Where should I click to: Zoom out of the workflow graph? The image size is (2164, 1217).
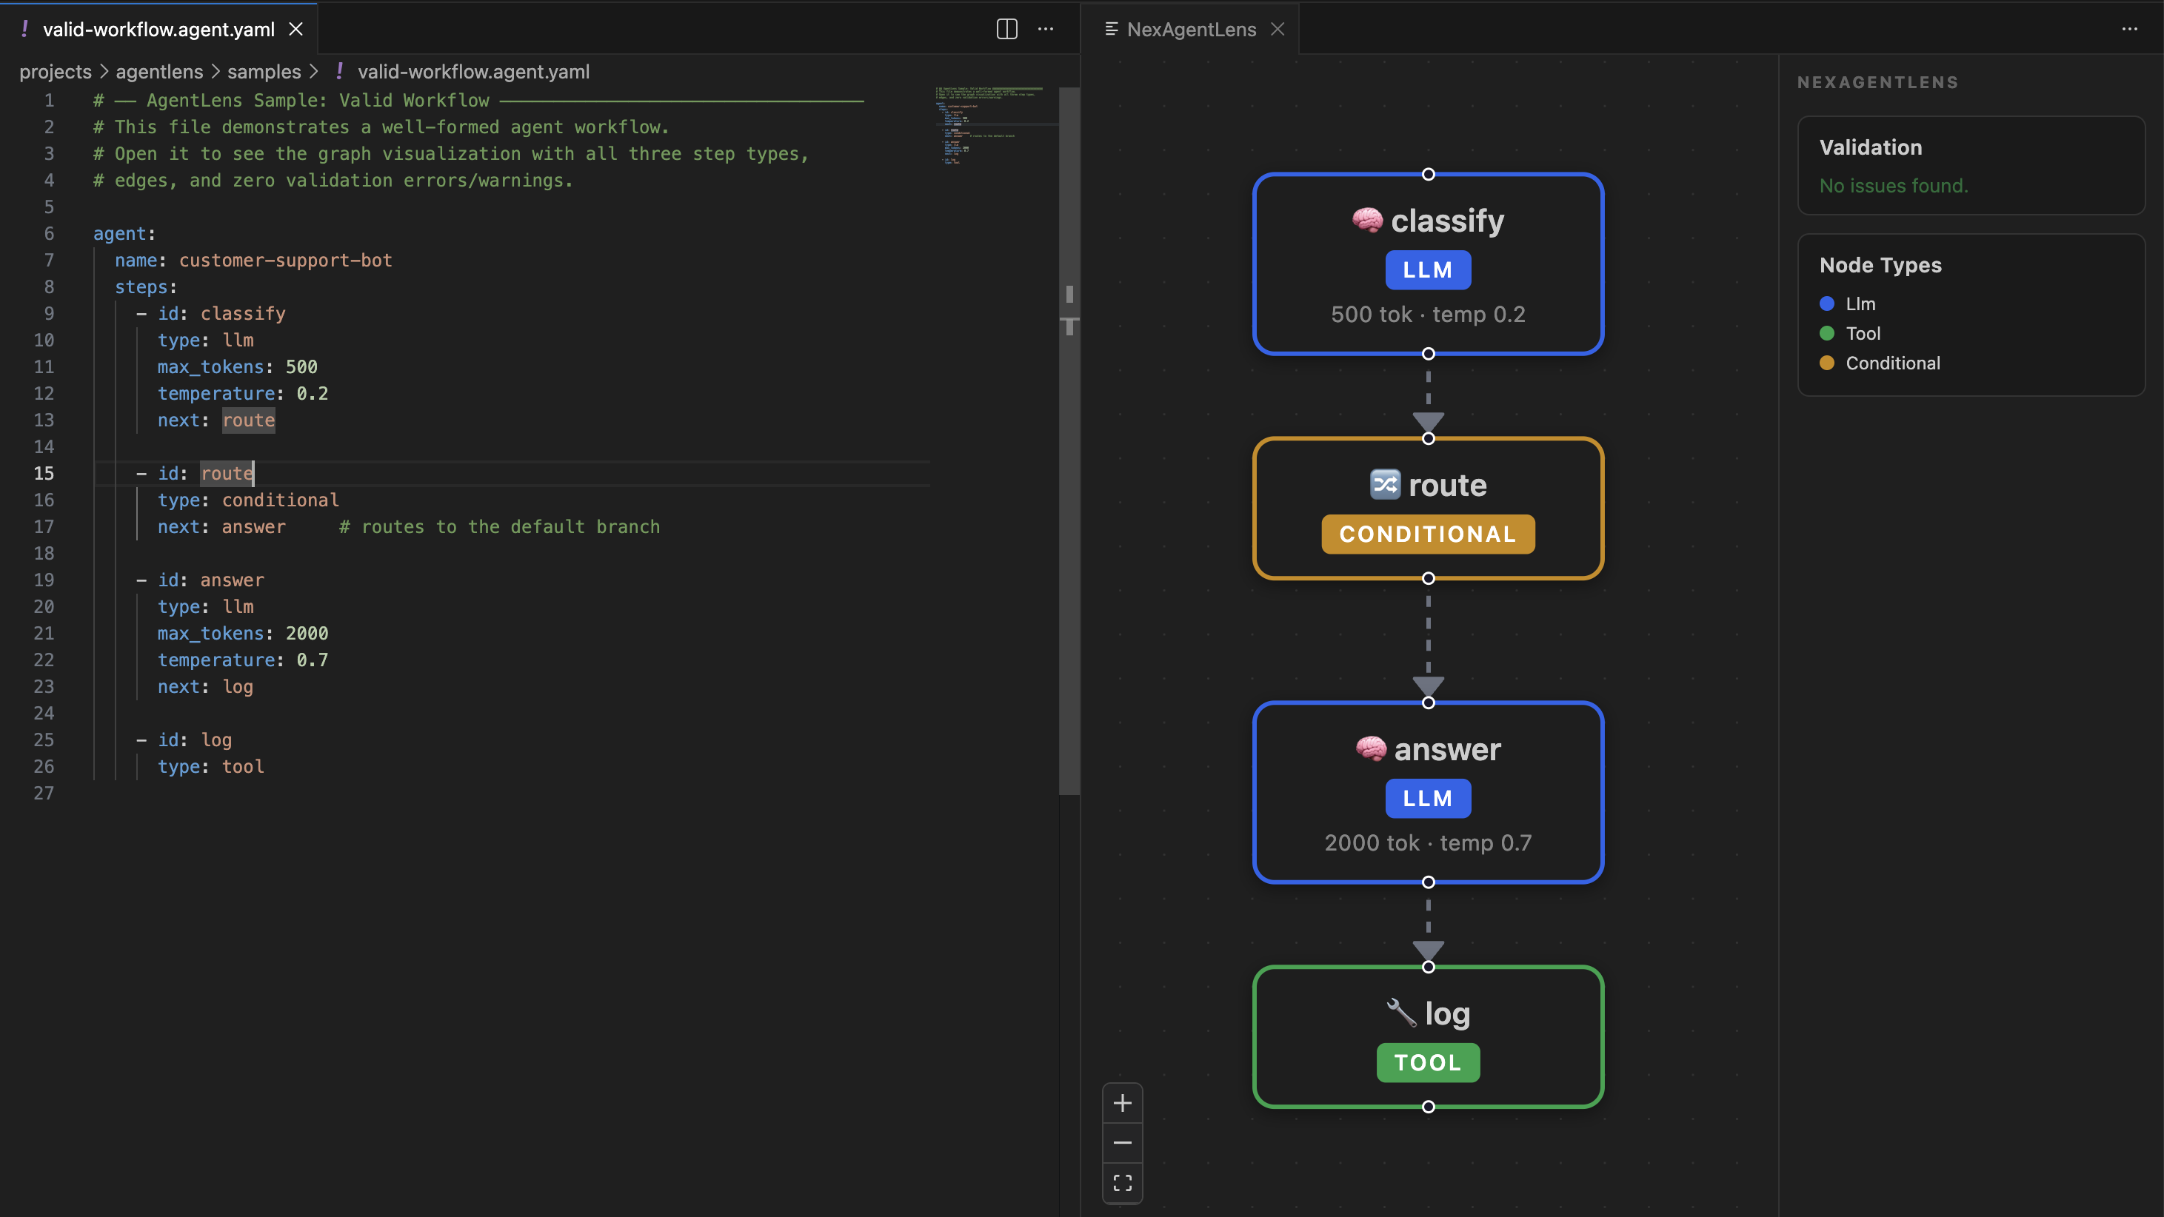click(x=1122, y=1142)
